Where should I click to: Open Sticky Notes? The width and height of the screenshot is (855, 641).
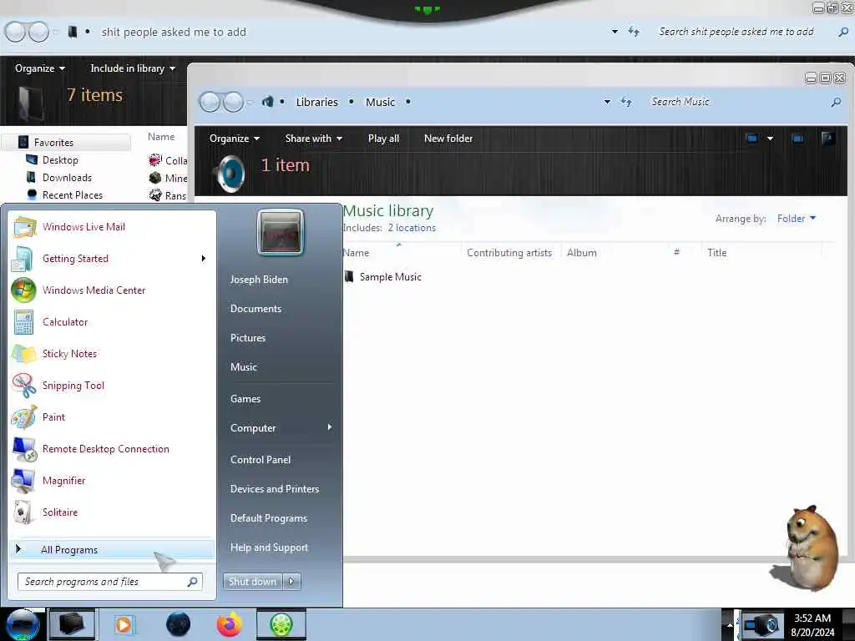pos(69,353)
